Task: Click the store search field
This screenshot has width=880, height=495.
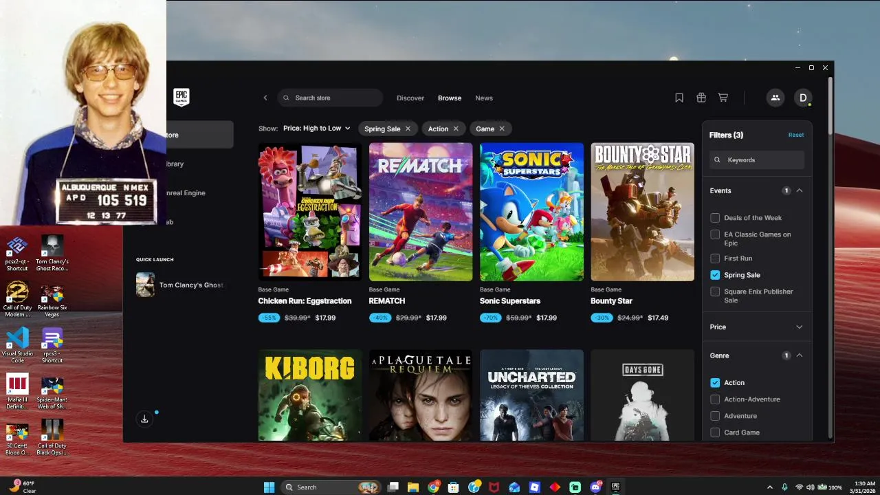Action: (330, 98)
